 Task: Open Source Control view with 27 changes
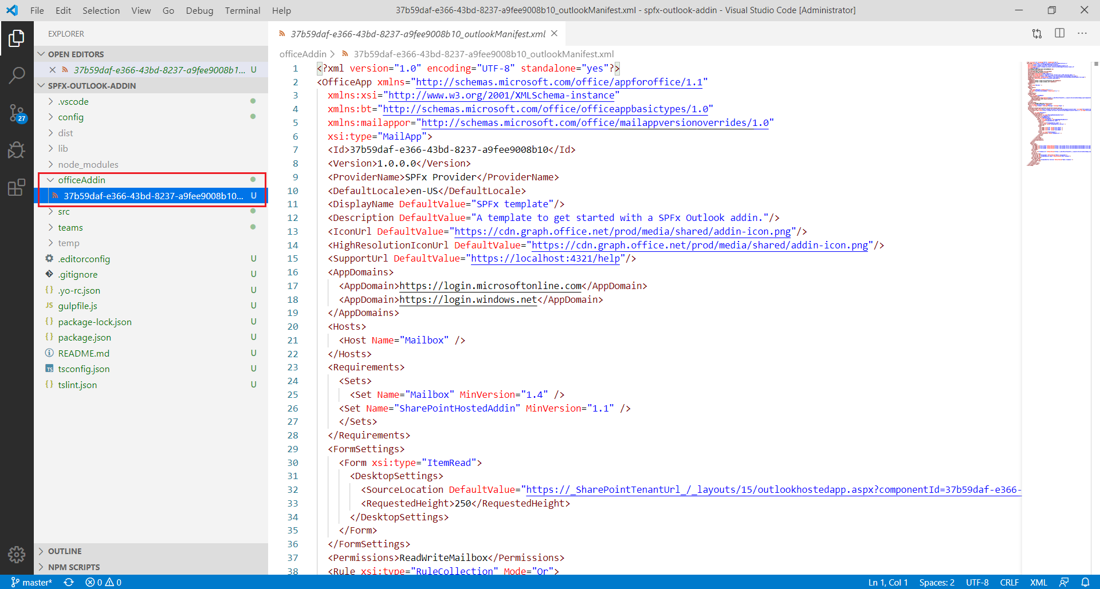point(17,113)
